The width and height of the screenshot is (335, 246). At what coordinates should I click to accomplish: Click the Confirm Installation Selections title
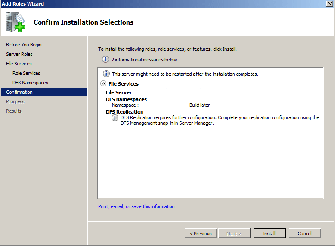[x=84, y=22]
